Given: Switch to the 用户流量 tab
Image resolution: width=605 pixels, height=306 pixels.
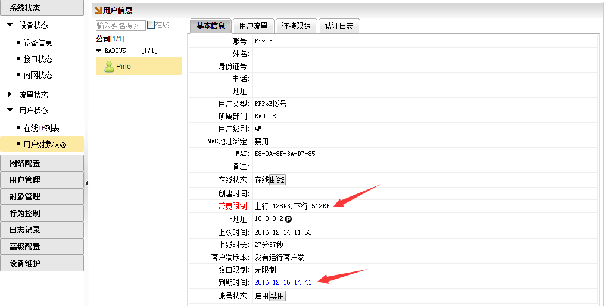Looking at the screenshot, I should coord(254,26).
